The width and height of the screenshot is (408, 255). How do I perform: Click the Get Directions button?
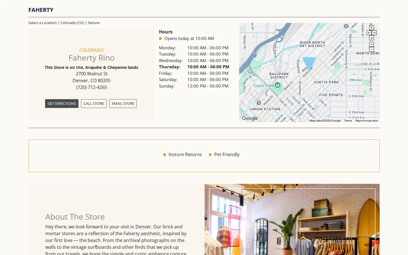62,103
